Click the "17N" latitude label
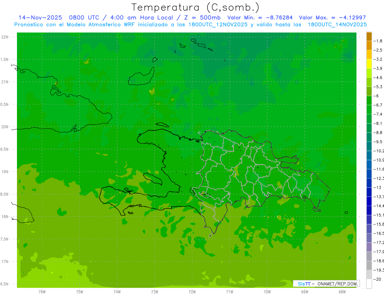This screenshot has height=296, width=384. click(5, 262)
